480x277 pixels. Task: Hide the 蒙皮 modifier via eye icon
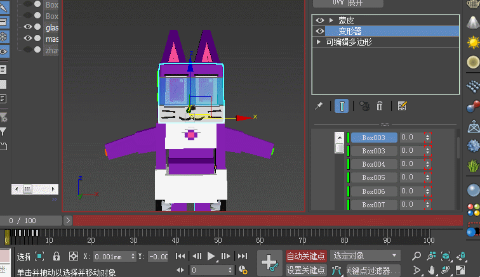[320, 20]
